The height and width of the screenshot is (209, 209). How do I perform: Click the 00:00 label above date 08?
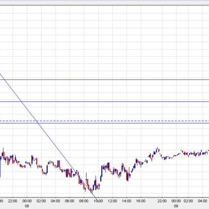coord(27,201)
